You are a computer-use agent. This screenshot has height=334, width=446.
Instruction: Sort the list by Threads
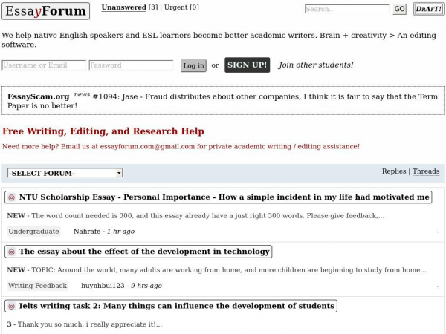(x=426, y=171)
